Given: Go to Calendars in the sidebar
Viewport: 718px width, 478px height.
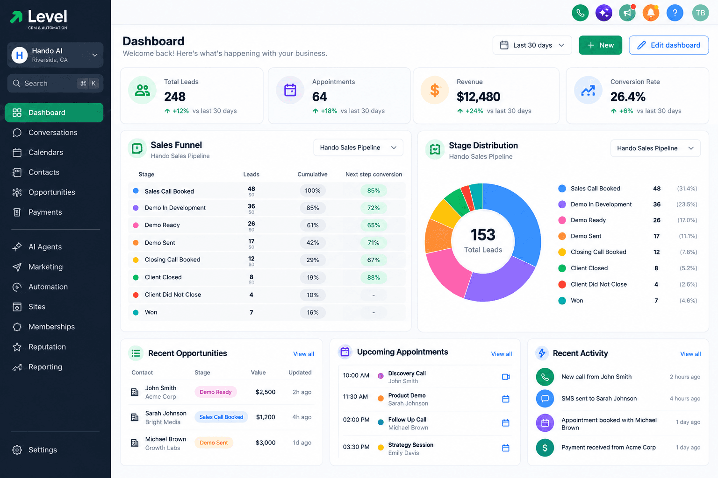Looking at the screenshot, I should pyautogui.click(x=54, y=153).
